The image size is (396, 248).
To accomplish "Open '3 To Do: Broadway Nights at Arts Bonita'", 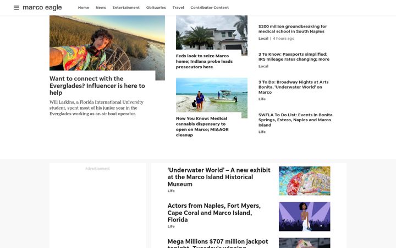I will 294,87.
